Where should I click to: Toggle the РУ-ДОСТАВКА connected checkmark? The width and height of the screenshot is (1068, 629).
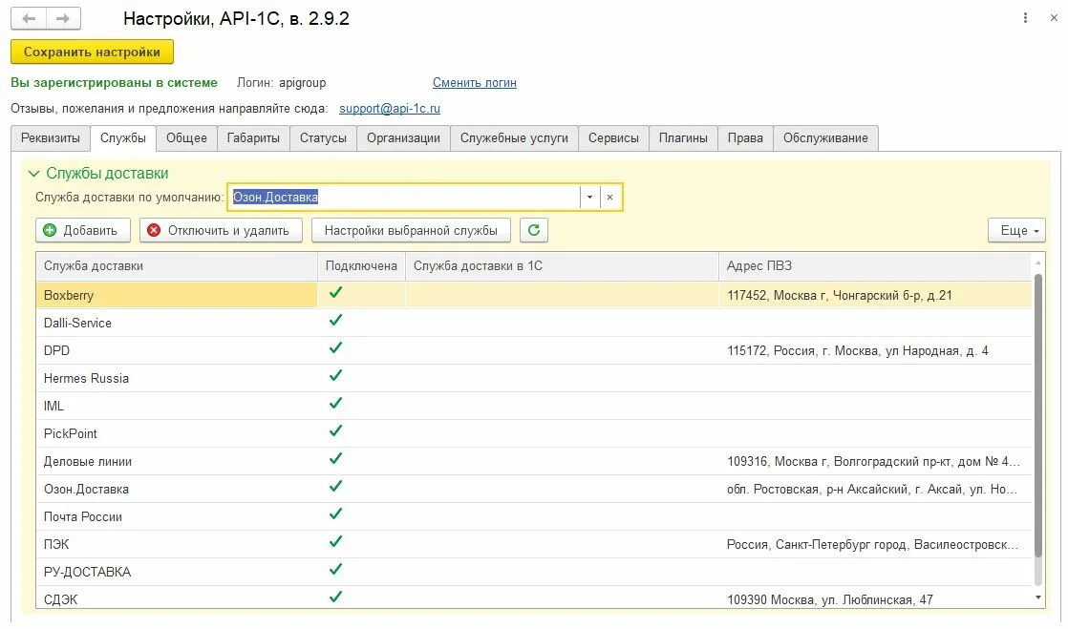point(336,570)
